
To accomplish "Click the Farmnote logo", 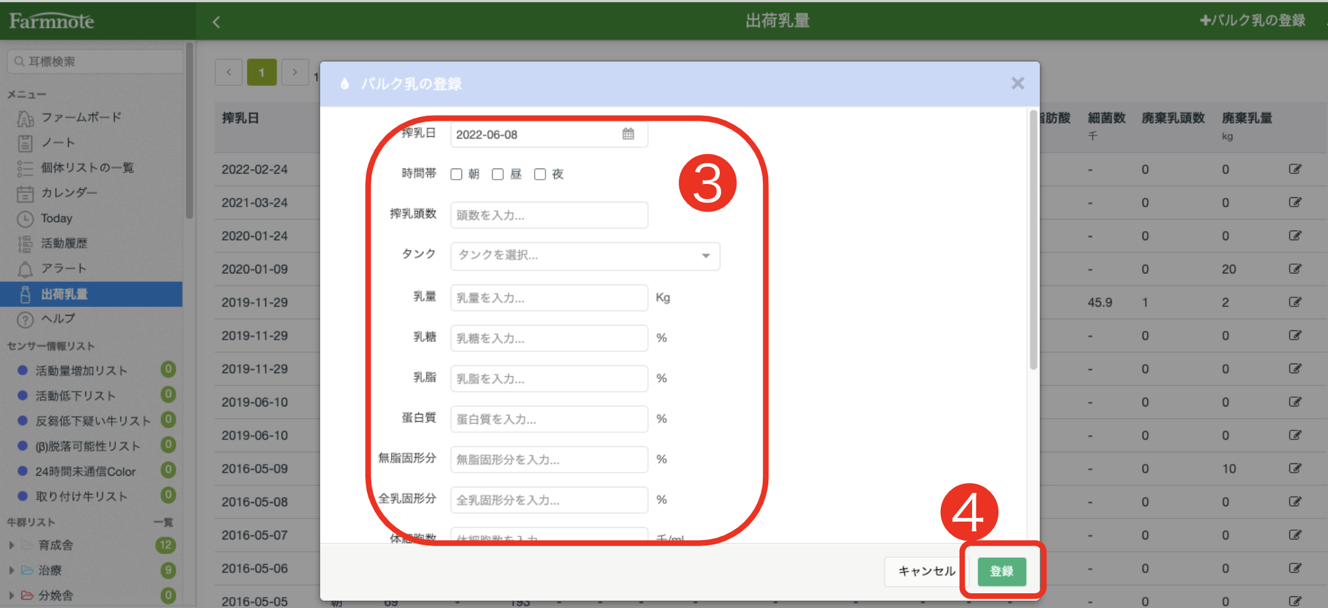I will pyautogui.click(x=52, y=21).
